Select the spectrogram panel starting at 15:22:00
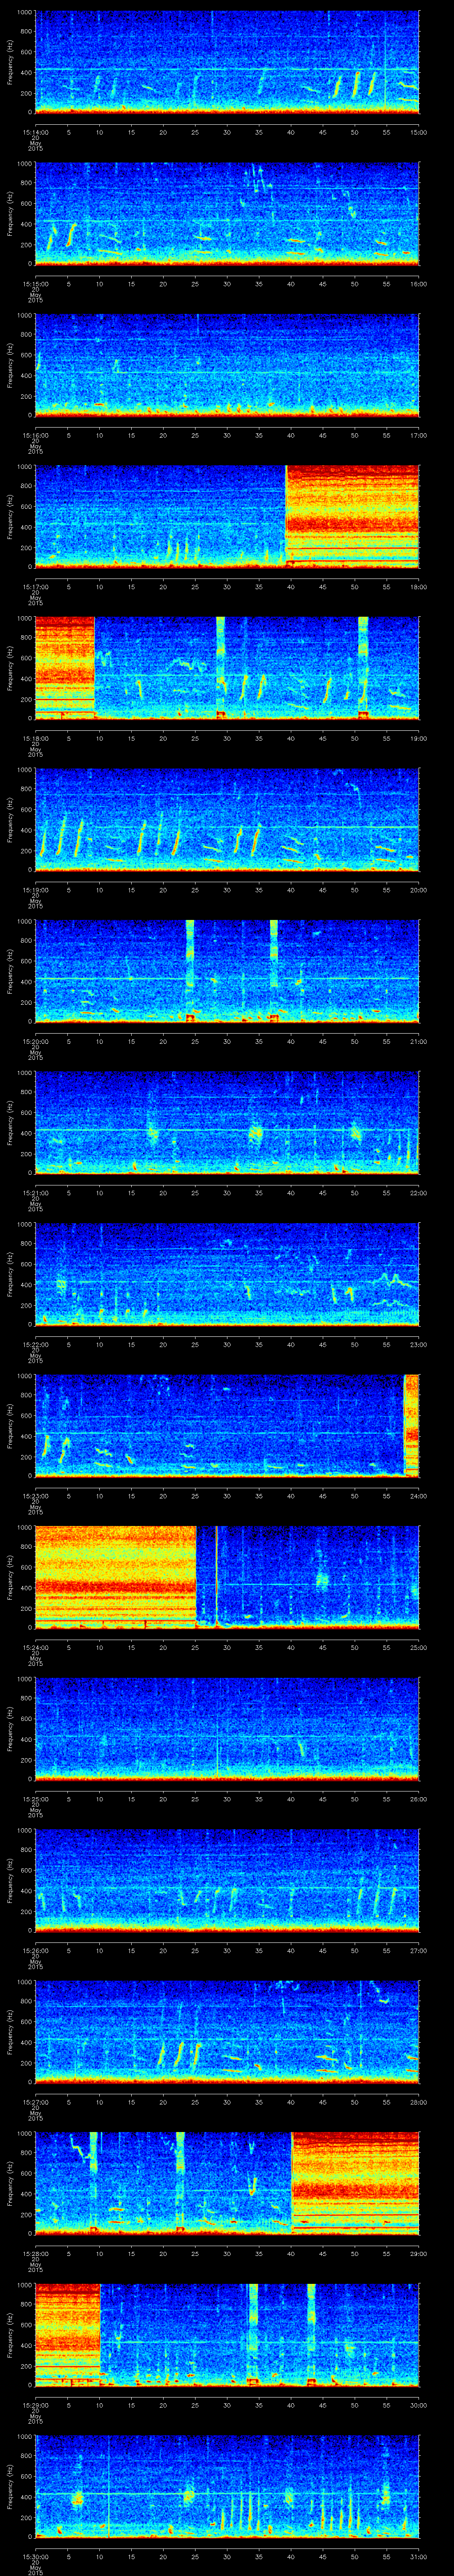The width and height of the screenshot is (454, 2576). [x=227, y=1274]
